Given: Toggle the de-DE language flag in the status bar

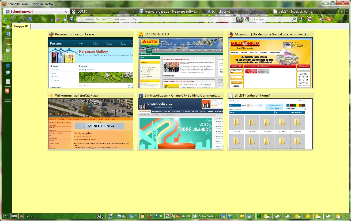Looking at the screenshot, I should pos(178,216).
